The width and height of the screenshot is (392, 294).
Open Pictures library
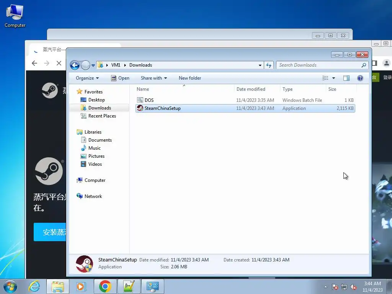coord(96,156)
